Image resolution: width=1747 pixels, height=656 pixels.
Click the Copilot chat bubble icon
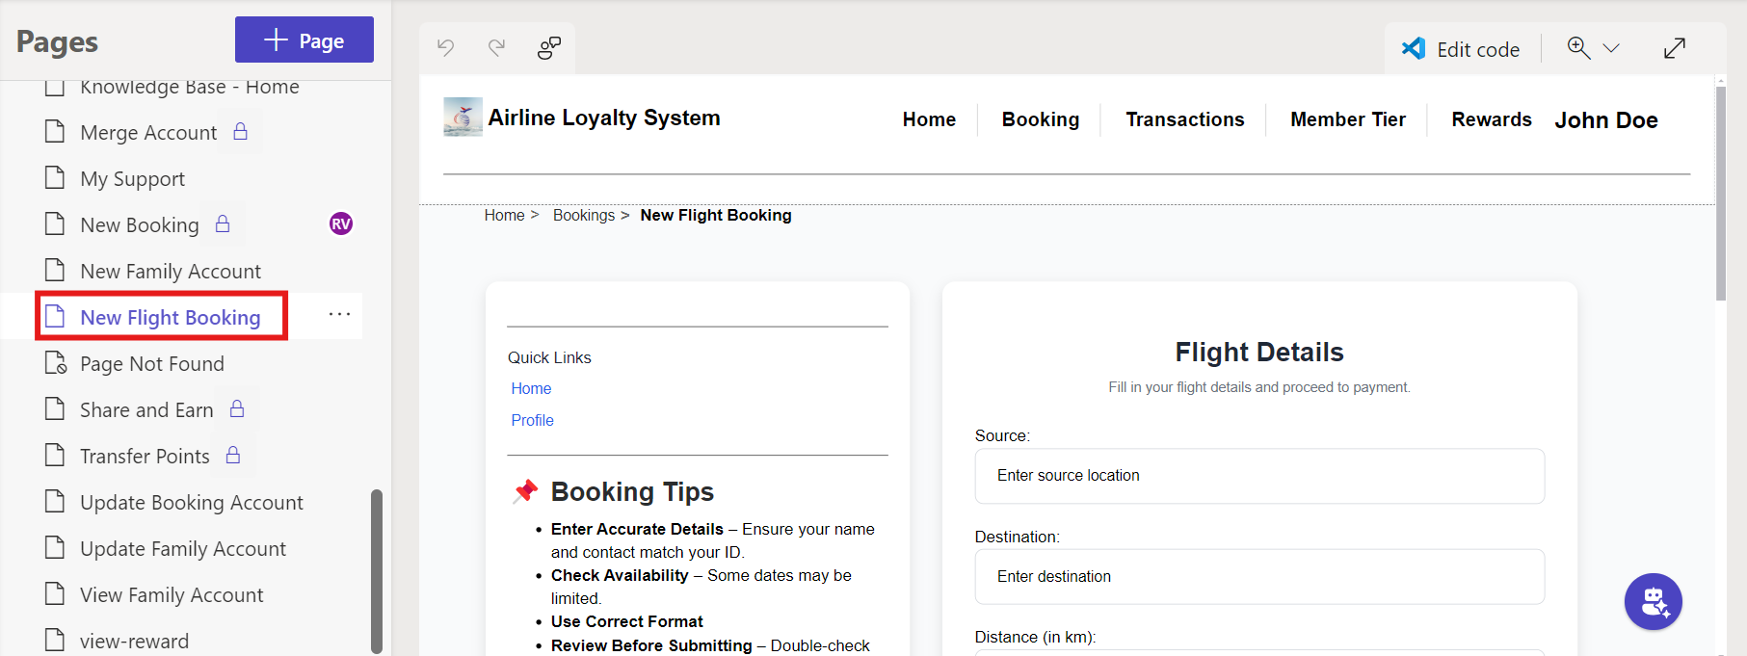1653,601
